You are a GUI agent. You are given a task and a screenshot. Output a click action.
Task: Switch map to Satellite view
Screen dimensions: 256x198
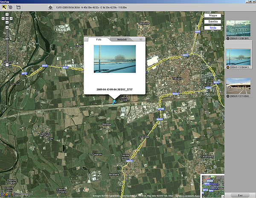213,22
